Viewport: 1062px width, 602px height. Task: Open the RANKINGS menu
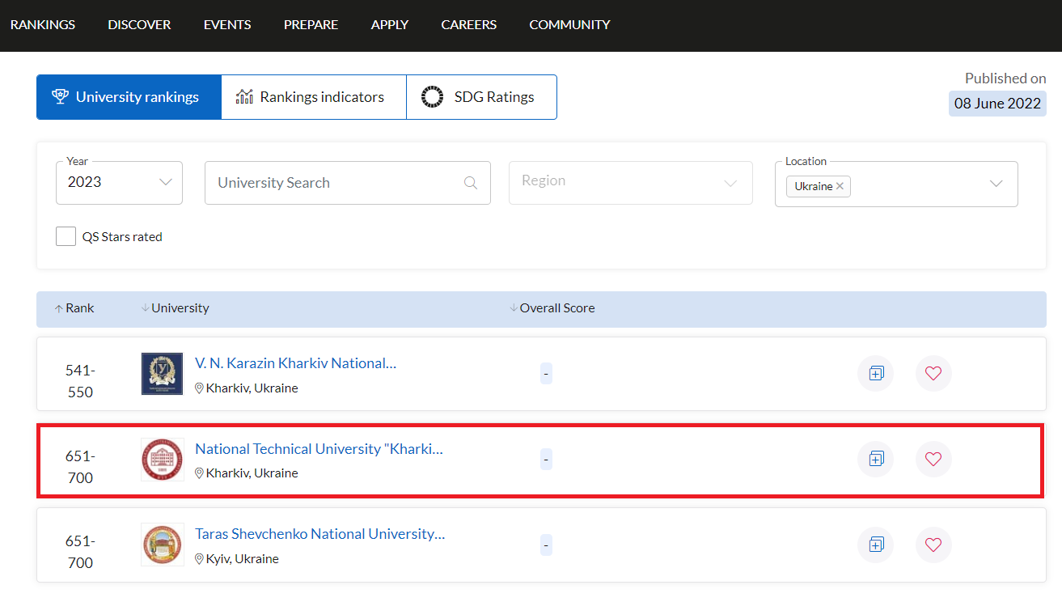[43, 25]
